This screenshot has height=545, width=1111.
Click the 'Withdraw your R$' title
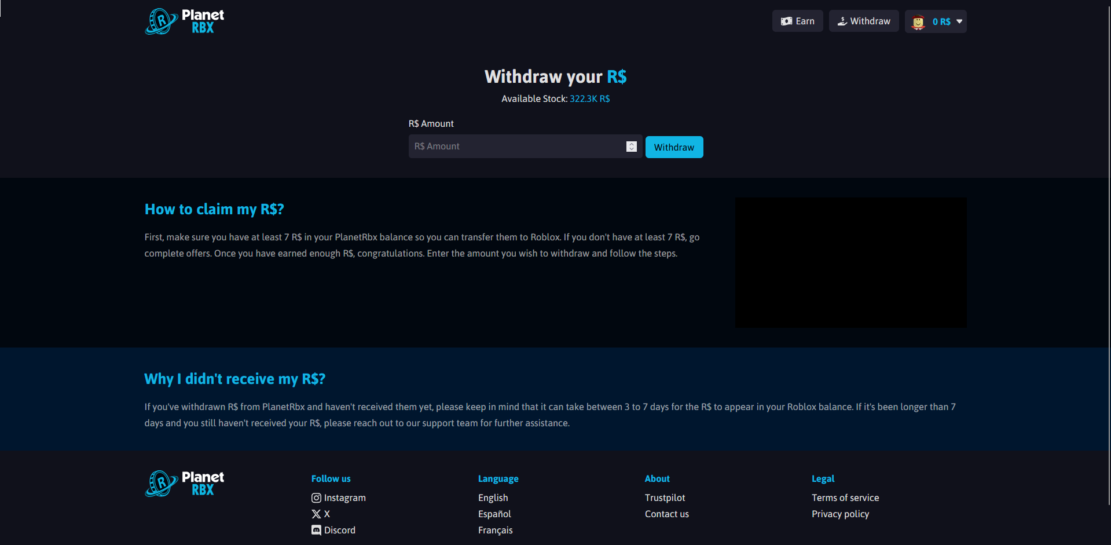(x=555, y=76)
